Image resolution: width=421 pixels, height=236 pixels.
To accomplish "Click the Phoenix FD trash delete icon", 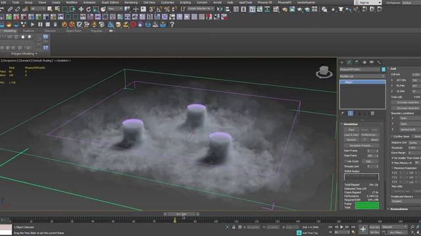I will pos(55,25).
